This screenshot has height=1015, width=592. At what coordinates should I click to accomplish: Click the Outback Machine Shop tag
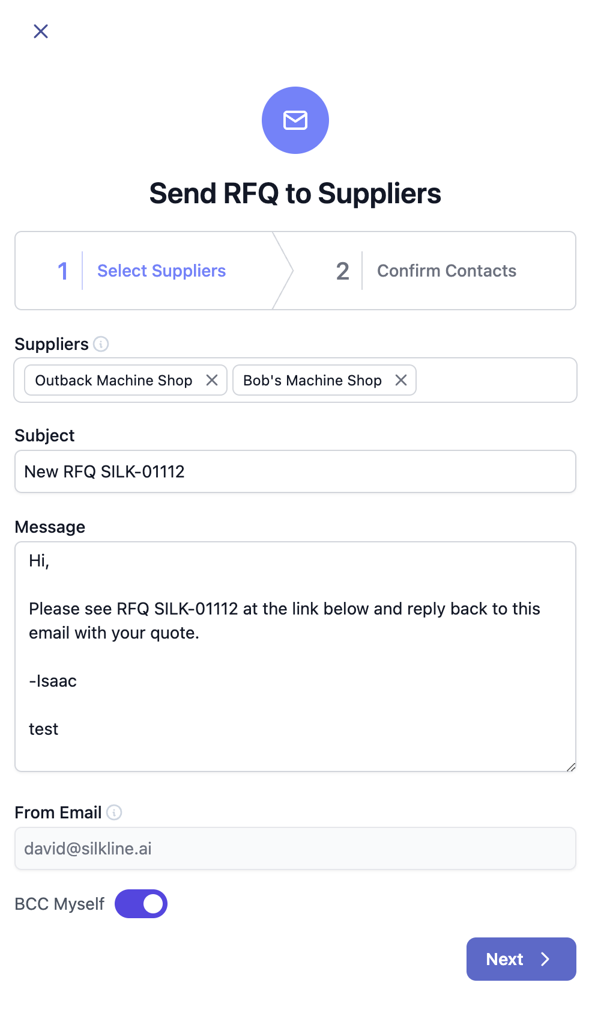tap(113, 380)
